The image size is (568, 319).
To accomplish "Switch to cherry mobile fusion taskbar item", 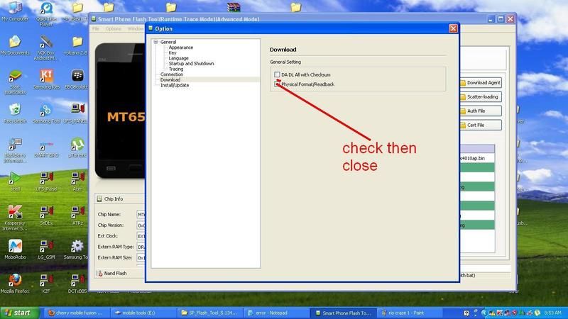I will 77,313.
